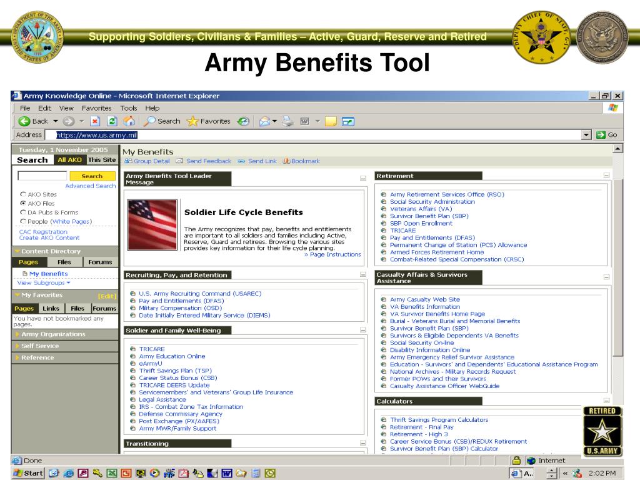Expand the Self Service section

pyautogui.click(x=65, y=346)
